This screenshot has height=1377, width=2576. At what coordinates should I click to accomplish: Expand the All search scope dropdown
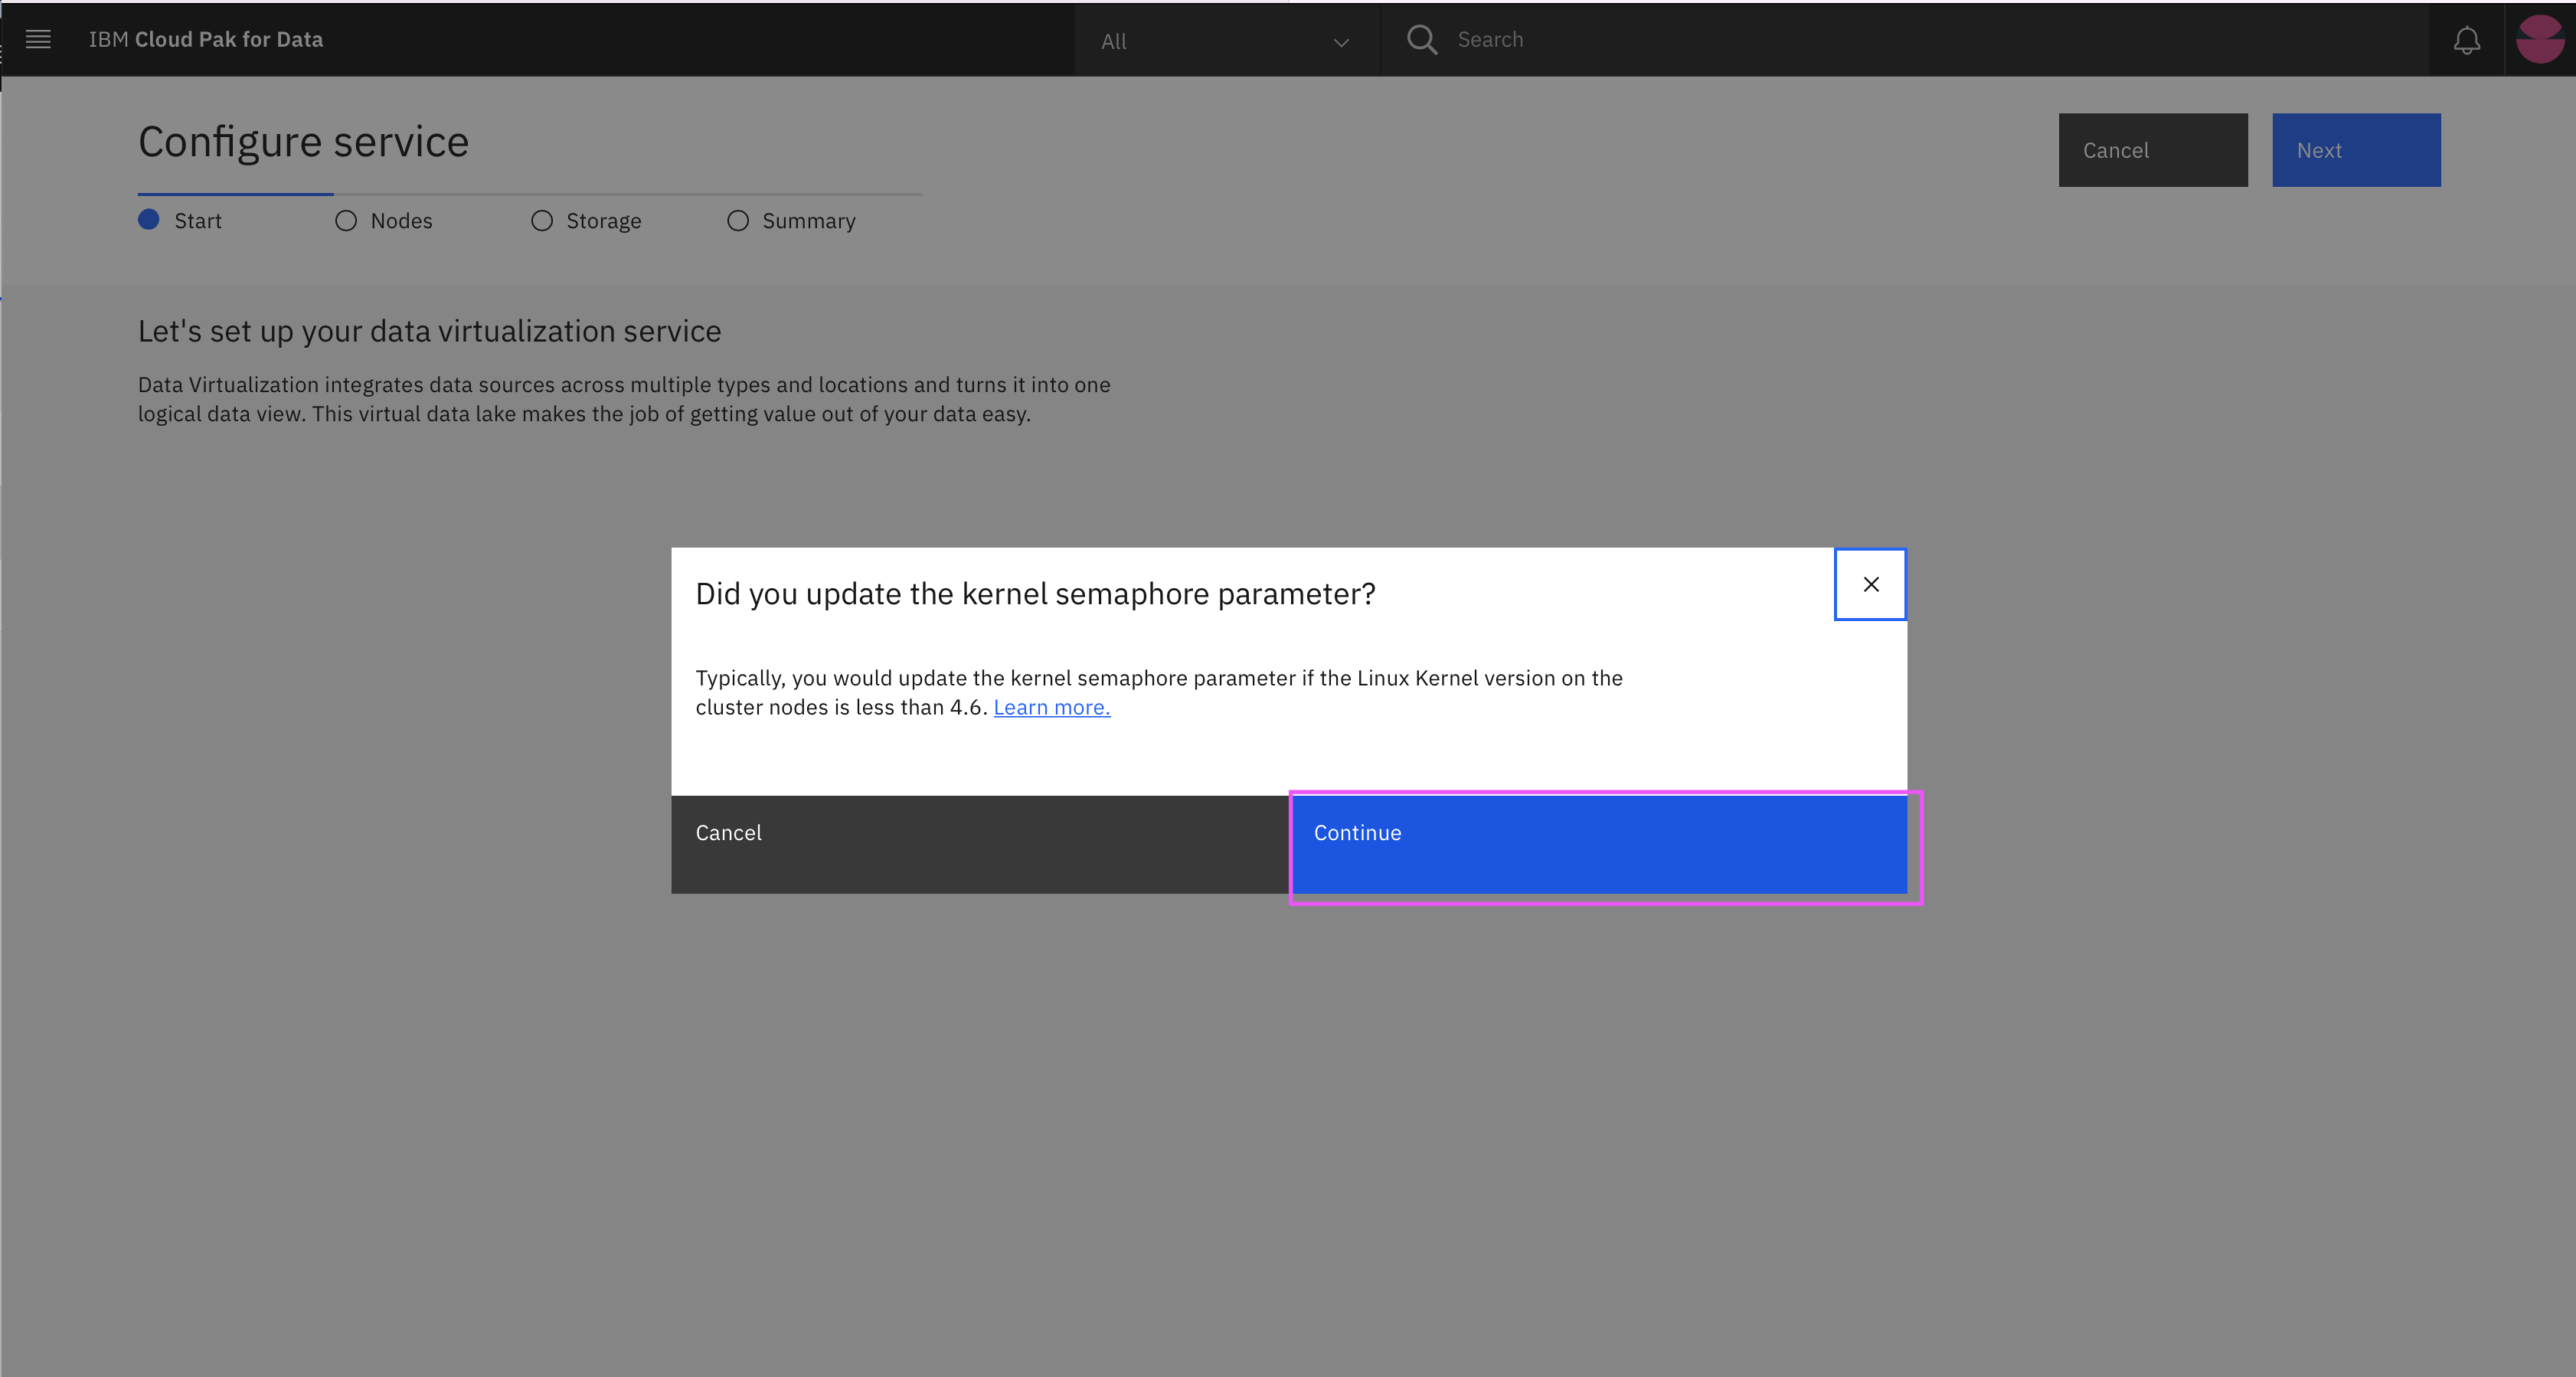[x=1227, y=40]
